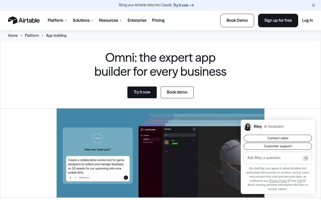
Task: Click the dark send arrow in Omni prompt
Action: coord(126,177)
